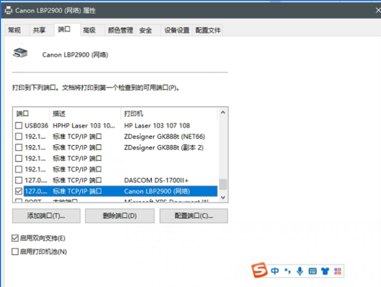Select the ZDesigner GK888t (副本 2) row text
Image resolution: width=381 pixels, height=287 pixels.
point(164,147)
